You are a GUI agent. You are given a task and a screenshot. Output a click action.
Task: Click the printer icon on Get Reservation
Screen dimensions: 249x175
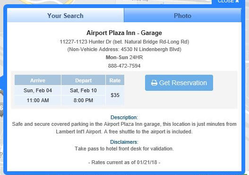click(x=154, y=83)
